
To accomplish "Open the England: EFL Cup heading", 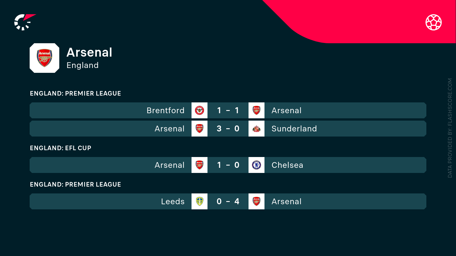I will pos(60,148).
